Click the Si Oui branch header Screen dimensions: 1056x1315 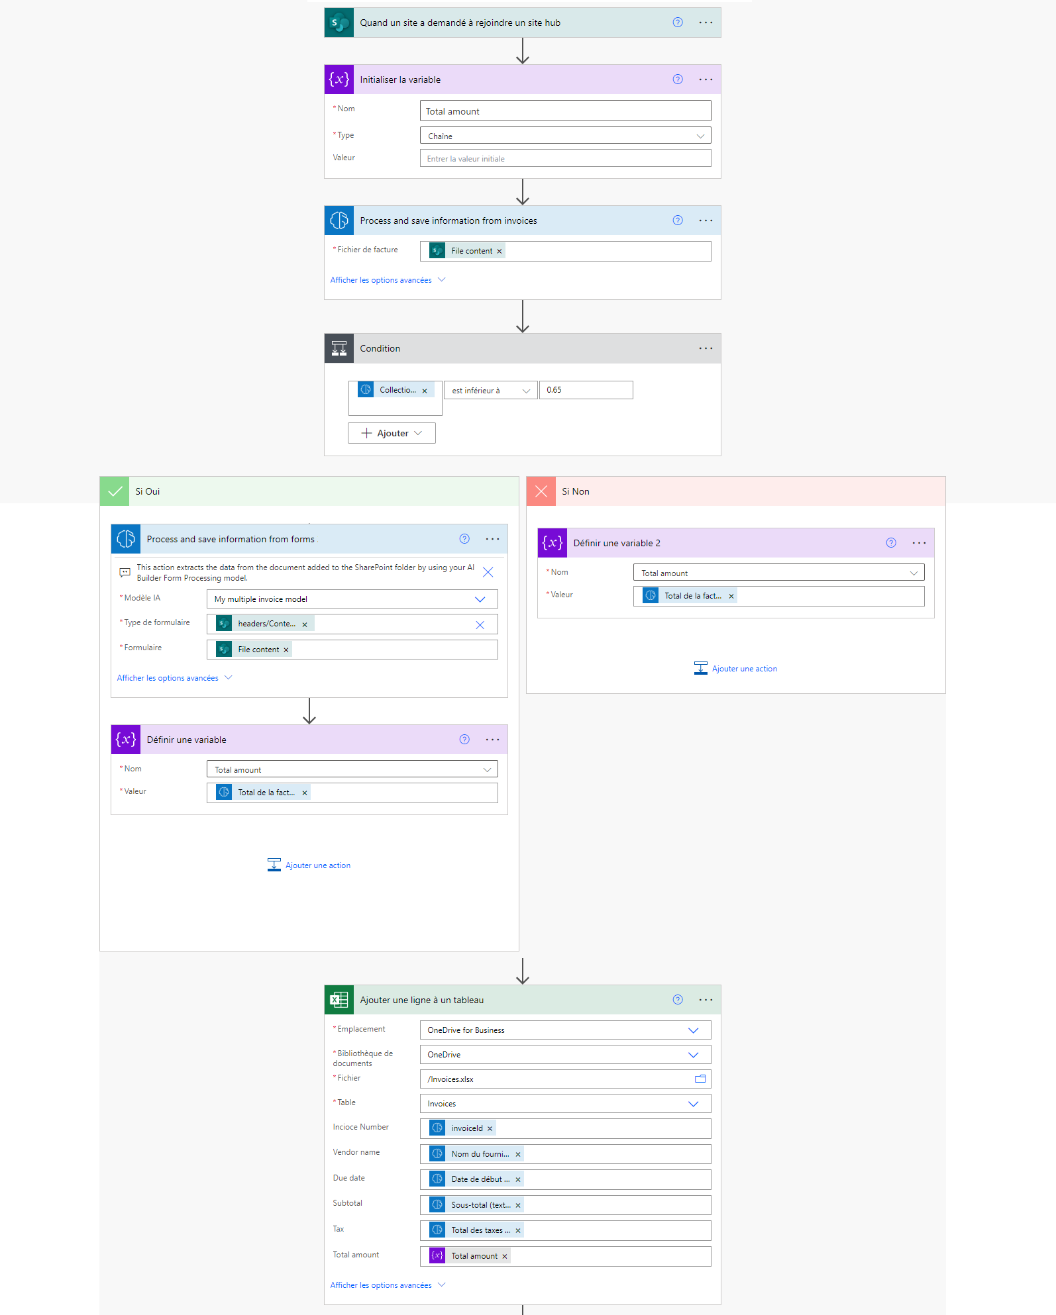click(x=309, y=491)
